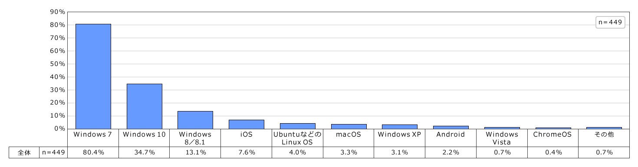Click the 80.4% table cell
This screenshot has width=638, height=167.
click(x=93, y=152)
